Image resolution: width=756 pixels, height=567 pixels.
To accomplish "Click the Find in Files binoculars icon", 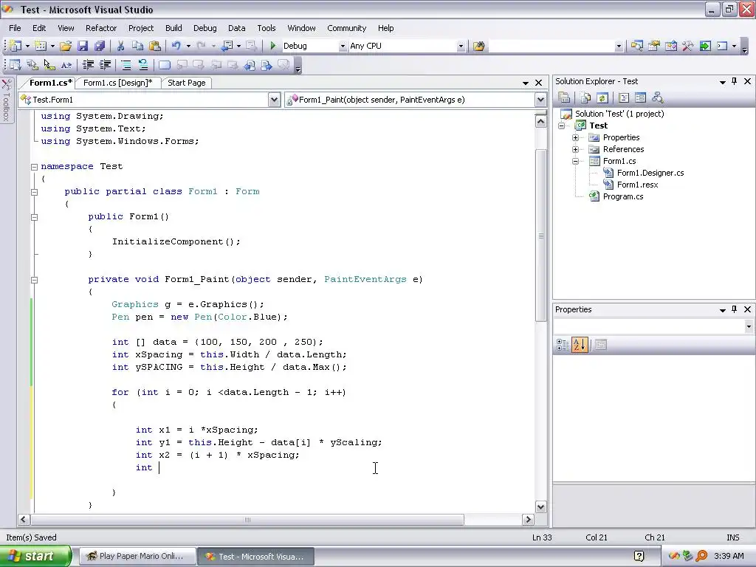I will click(x=478, y=46).
